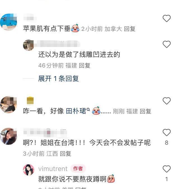
Task: Open the 田朴珺 search link
Action: point(76,111)
